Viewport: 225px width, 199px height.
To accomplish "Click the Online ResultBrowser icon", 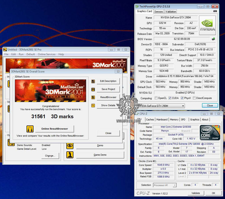I will 30,129.
